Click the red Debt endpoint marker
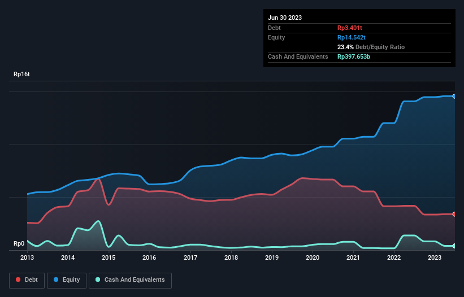464x297 pixels. 454,214
